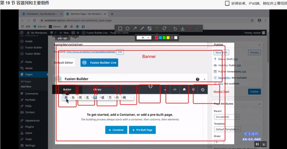Go back in the browser

pos(23,20)
